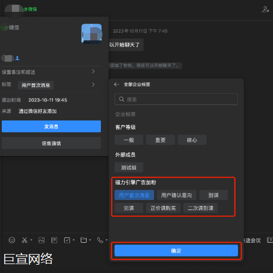Click the 以开始聊天了 message bubble
This screenshot has width=273, height=273.
click(x=126, y=45)
